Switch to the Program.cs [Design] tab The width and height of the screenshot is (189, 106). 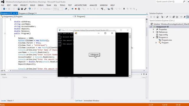click(x=27, y=13)
